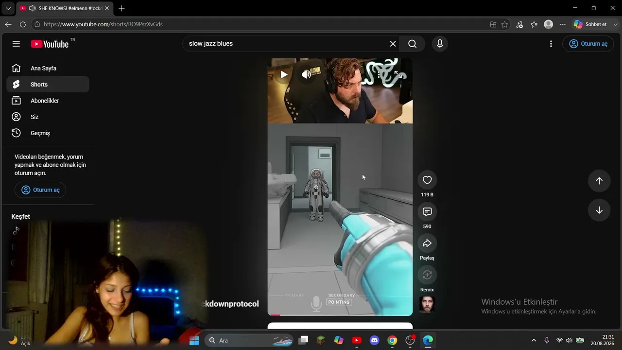Open the browser profile avatar
This screenshot has width=622, height=350.
[x=549, y=24]
